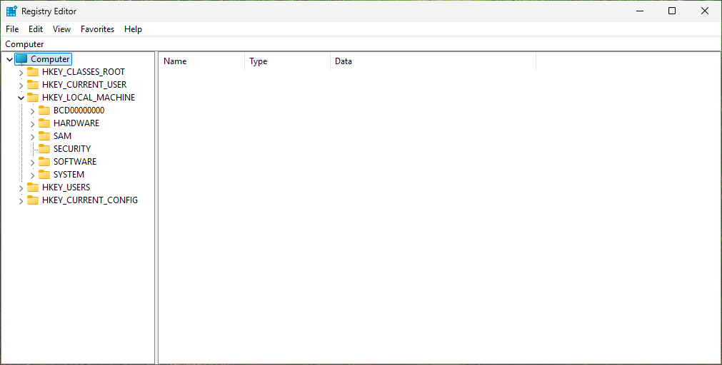Expand the HKEY_USERS hive chevron
The image size is (722, 365).
pyautogui.click(x=21, y=187)
